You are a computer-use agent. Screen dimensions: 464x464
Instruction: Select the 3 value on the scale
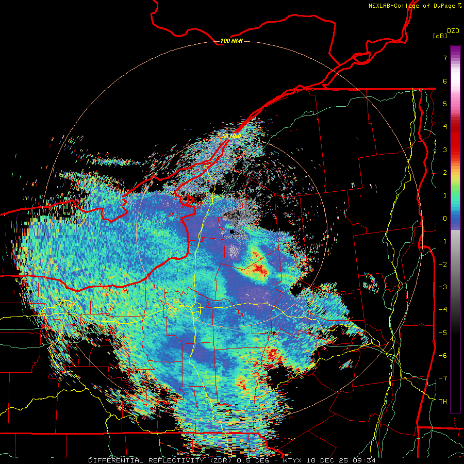pyautogui.click(x=445, y=150)
